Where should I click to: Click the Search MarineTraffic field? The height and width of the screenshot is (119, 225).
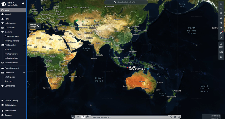(126, 2)
